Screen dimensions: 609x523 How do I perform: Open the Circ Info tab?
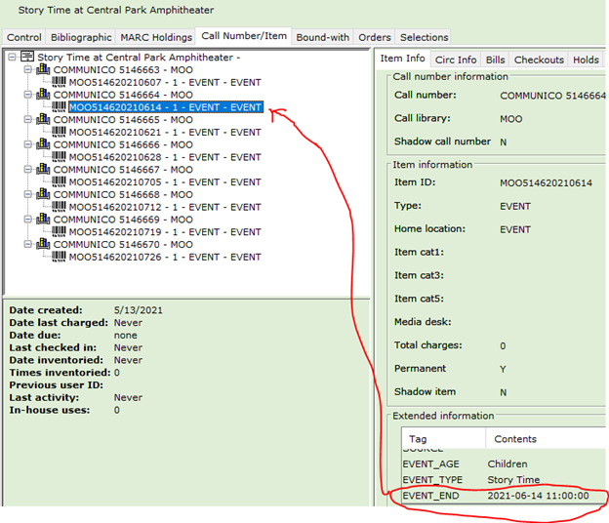click(456, 60)
